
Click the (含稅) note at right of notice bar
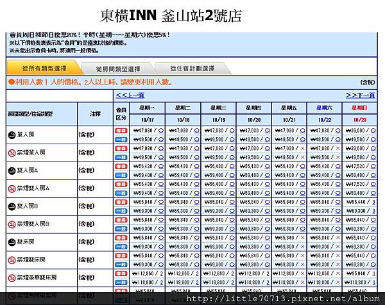[x=368, y=83]
